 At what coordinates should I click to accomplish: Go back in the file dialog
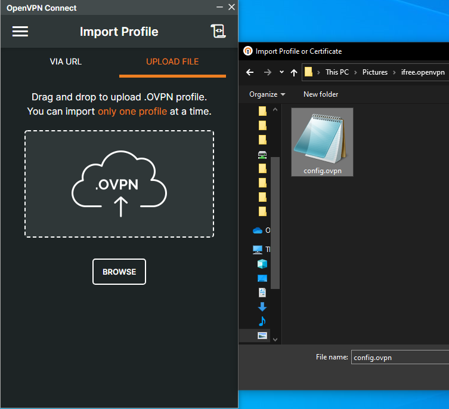coord(250,72)
